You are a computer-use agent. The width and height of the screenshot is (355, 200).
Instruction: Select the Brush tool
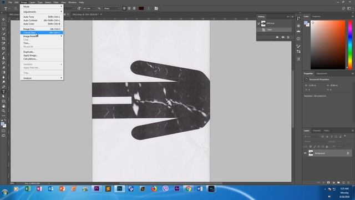click(x=3, y=53)
